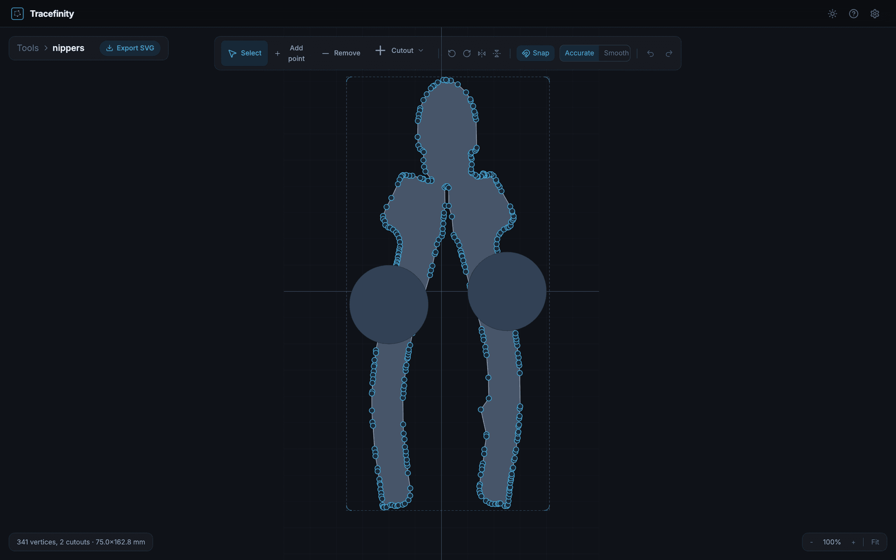Rotate the shape clockwise
Viewport: 896px width, 560px height.
tap(467, 53)
